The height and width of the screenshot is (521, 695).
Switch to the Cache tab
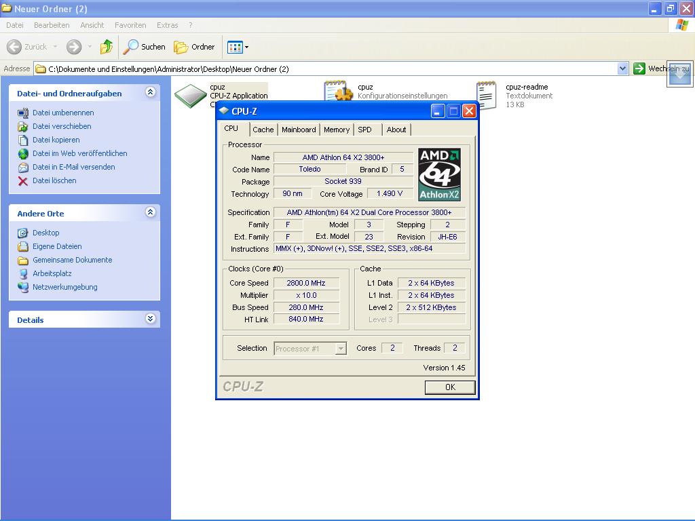pyautogui.click(x=263, y=130)
